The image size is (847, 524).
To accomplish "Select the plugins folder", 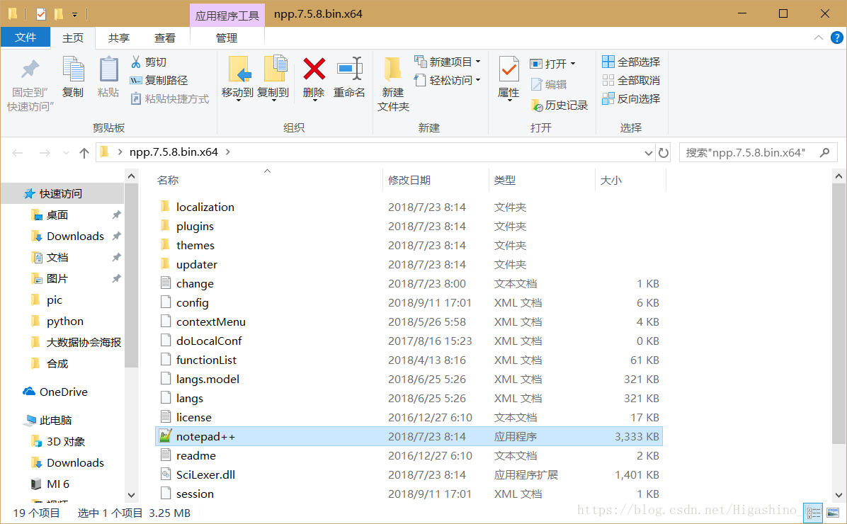I will (409, 227).
